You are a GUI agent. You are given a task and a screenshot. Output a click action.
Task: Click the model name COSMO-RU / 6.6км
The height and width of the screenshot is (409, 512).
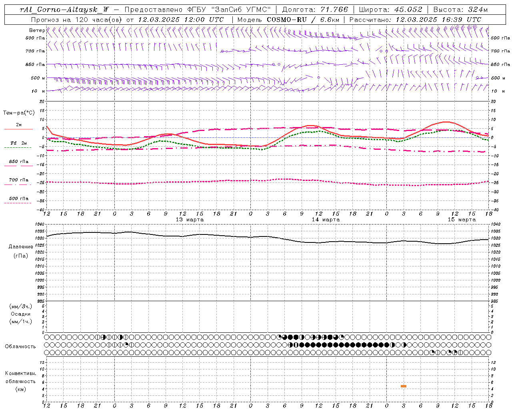[x=304, y=20]
